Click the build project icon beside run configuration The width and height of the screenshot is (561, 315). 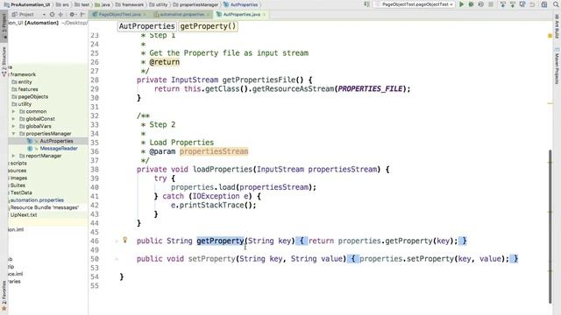pos(366,4)
